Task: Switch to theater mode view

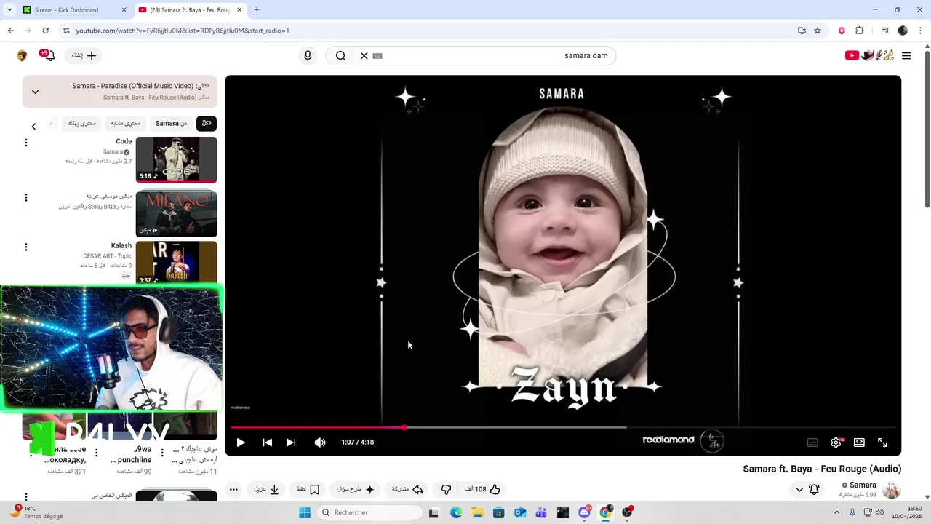Action: coord(859,442)
